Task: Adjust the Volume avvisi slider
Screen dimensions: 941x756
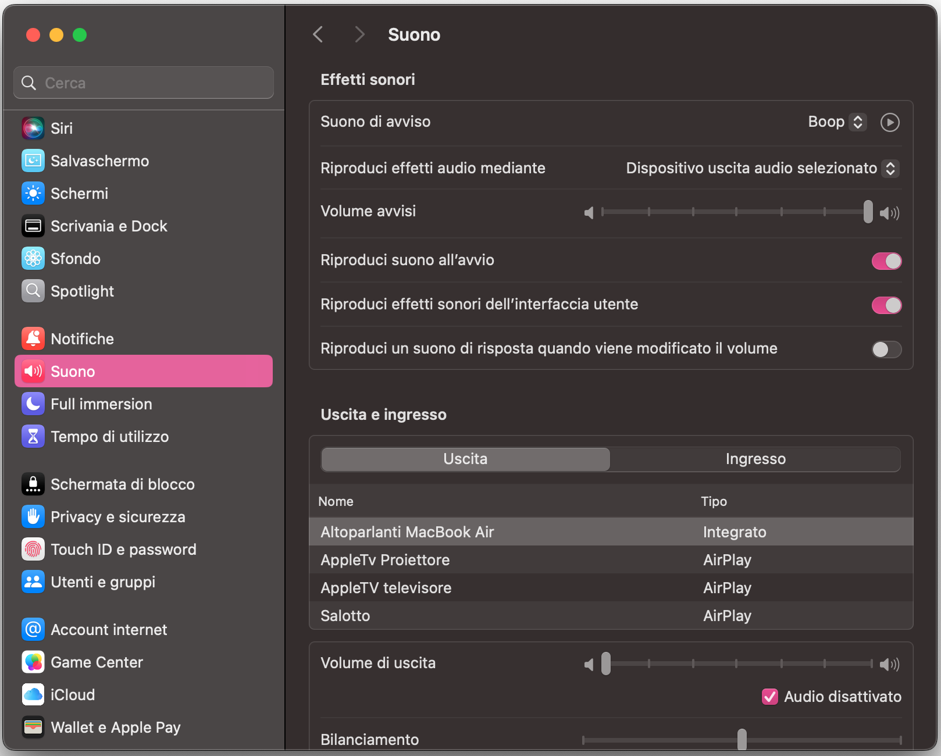Action: (868, 213)
